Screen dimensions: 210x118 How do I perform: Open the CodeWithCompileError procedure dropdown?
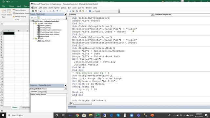pyautogui.click(x=182, y=14)
